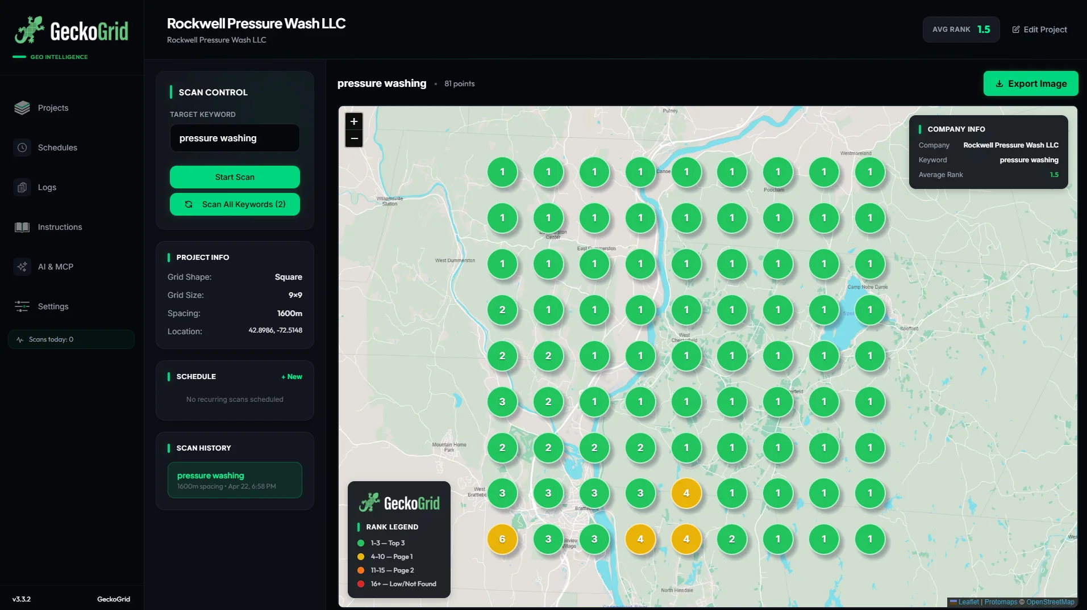Add a new schedule with + New
Viewport: 1087px width, 610px height.
coord(291,377)
